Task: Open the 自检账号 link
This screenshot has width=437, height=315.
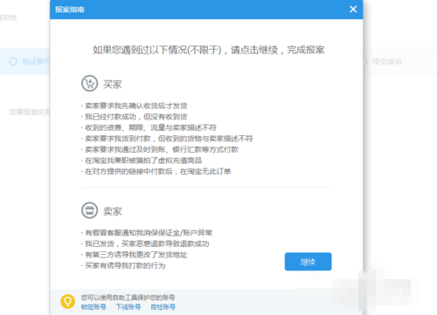Action: (x=163, y=307)
